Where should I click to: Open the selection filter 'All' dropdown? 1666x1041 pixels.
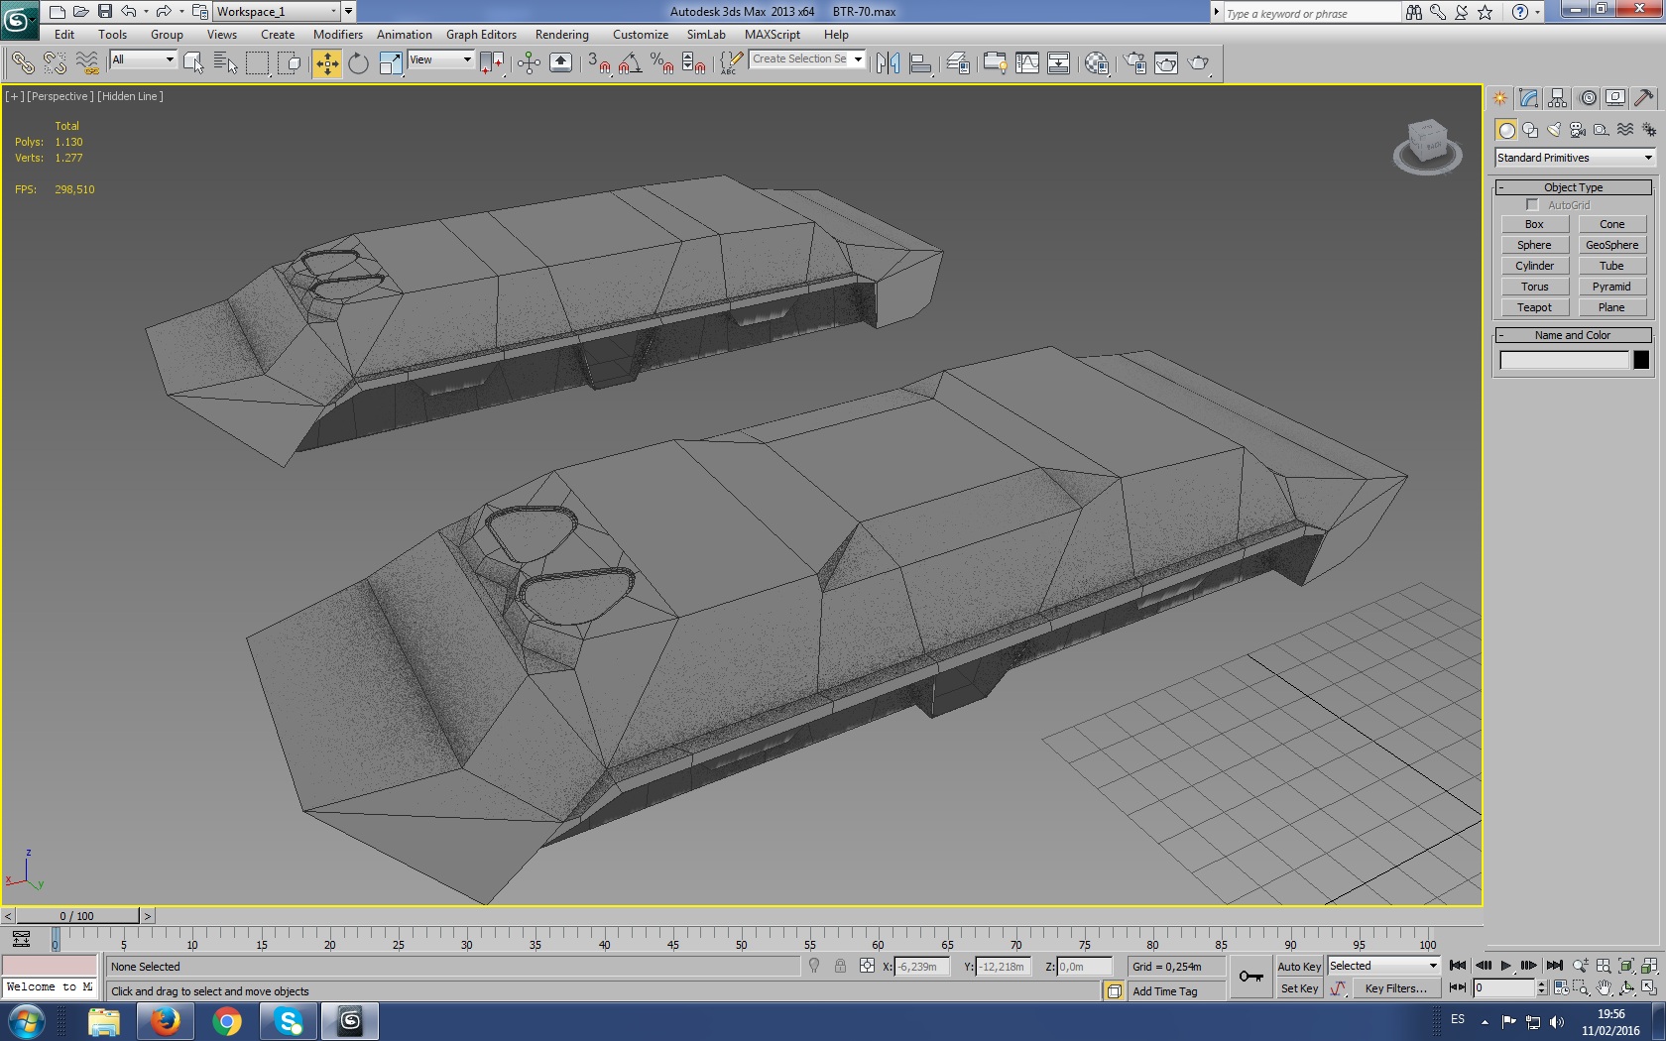143,59
